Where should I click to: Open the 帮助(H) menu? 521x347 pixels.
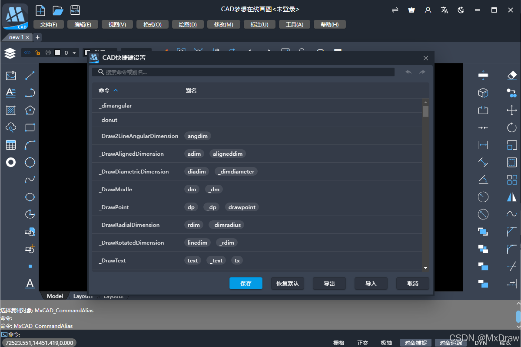[x=330, y=25]
